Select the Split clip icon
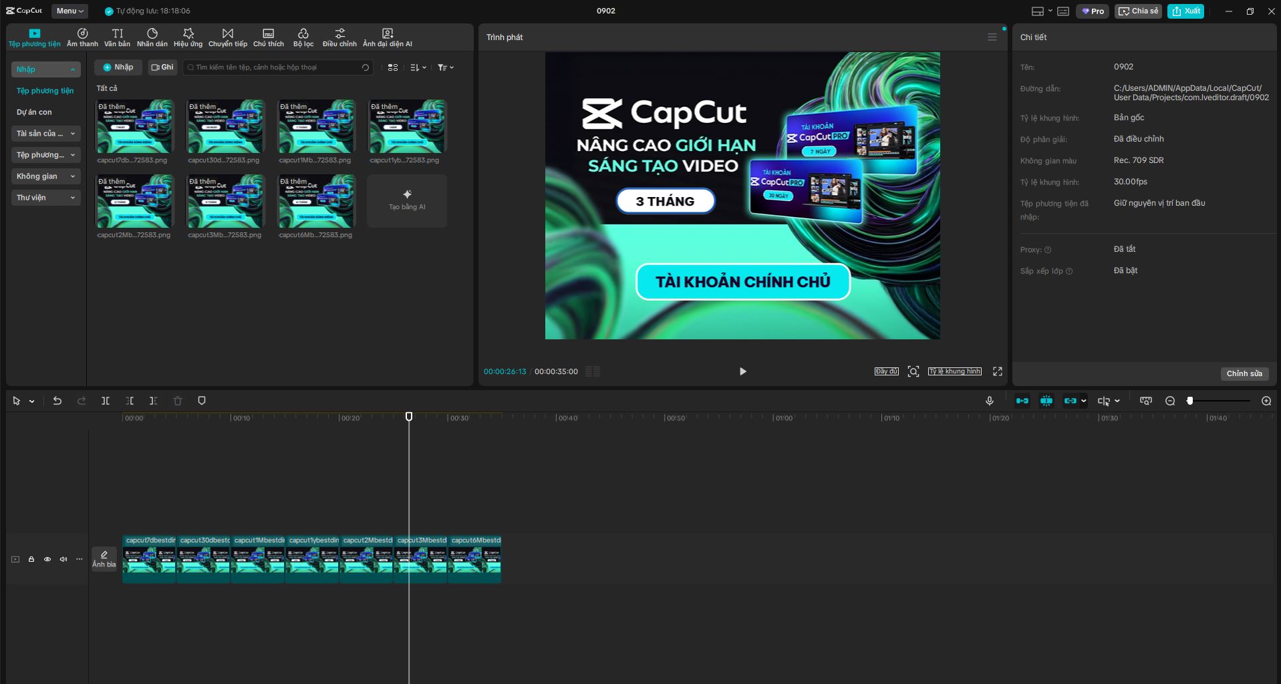The image size is (1281, 684). point(106,401)
